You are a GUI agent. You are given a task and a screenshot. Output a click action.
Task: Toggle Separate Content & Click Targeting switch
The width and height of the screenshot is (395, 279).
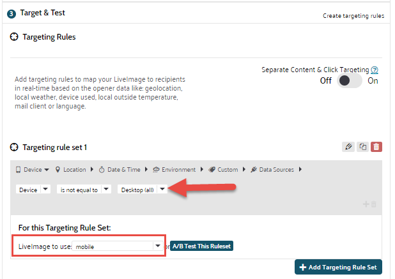pyautogui.click(x=350, y=81)
